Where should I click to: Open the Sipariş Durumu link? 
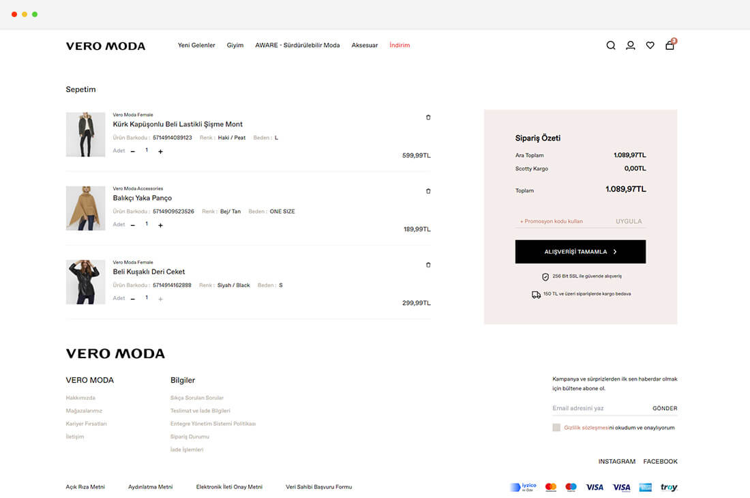pyautogui.click(x=190, y=437)
